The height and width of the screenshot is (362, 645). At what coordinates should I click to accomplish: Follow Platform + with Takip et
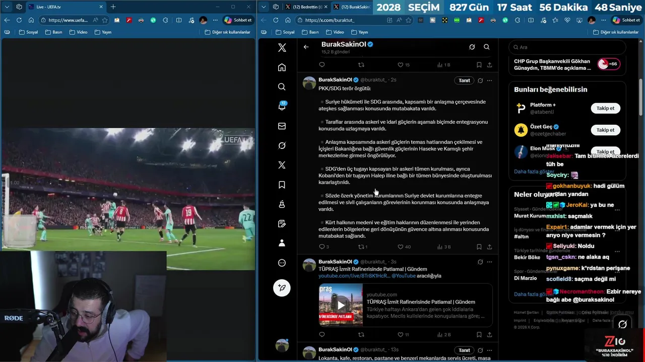pos(605,108)
